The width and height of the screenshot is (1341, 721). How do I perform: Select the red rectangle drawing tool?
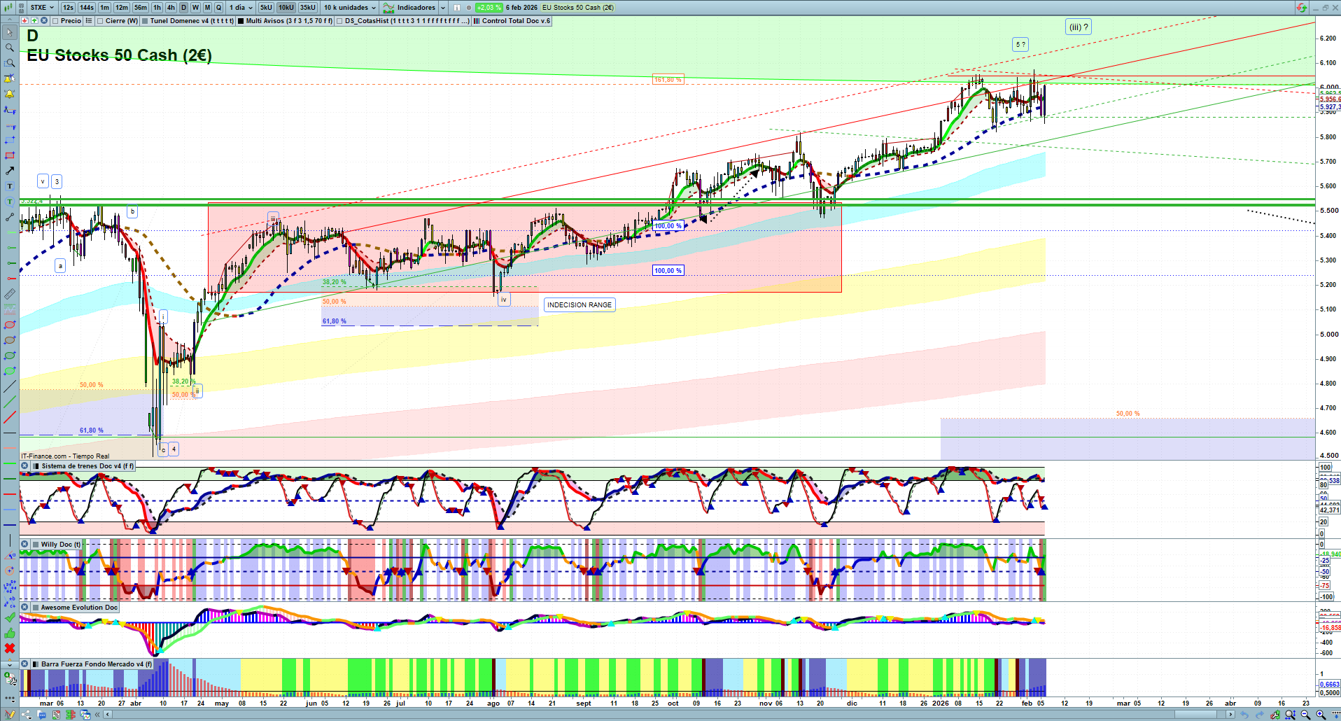tap(10, 155)
